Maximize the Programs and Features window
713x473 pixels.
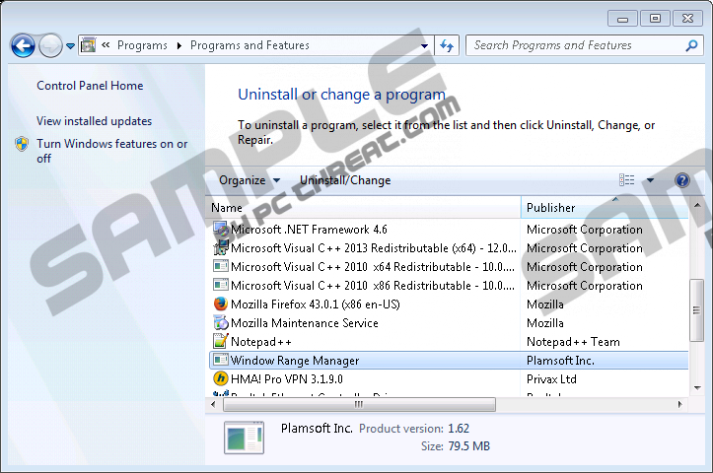coord(655,19)
